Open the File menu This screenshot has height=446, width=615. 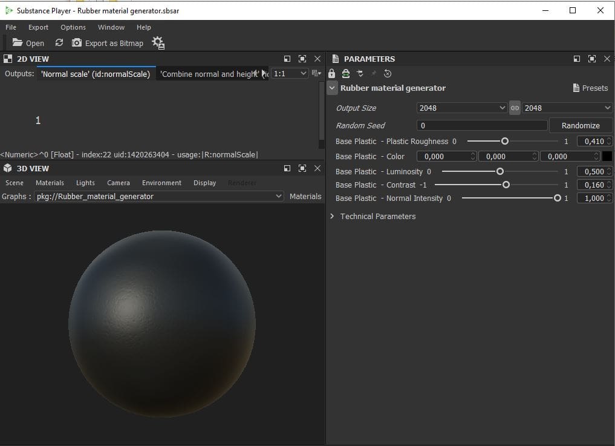(x=11, y=27)
